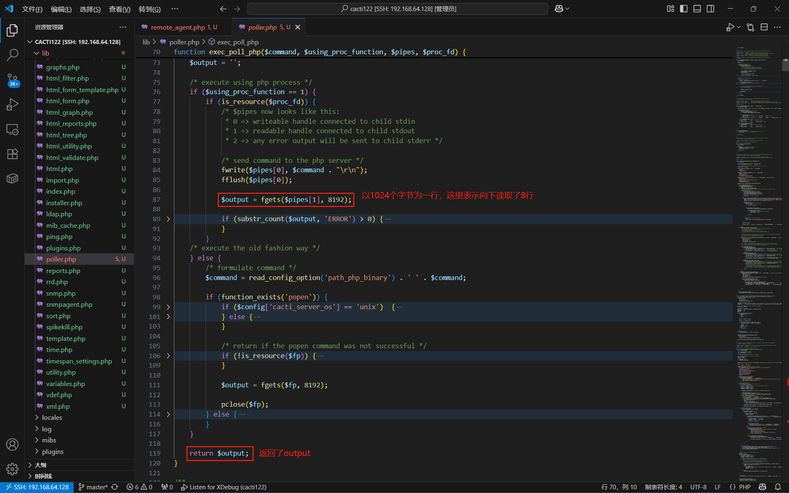Show more menu bar items
789x493 pixels.
point(175,9)
